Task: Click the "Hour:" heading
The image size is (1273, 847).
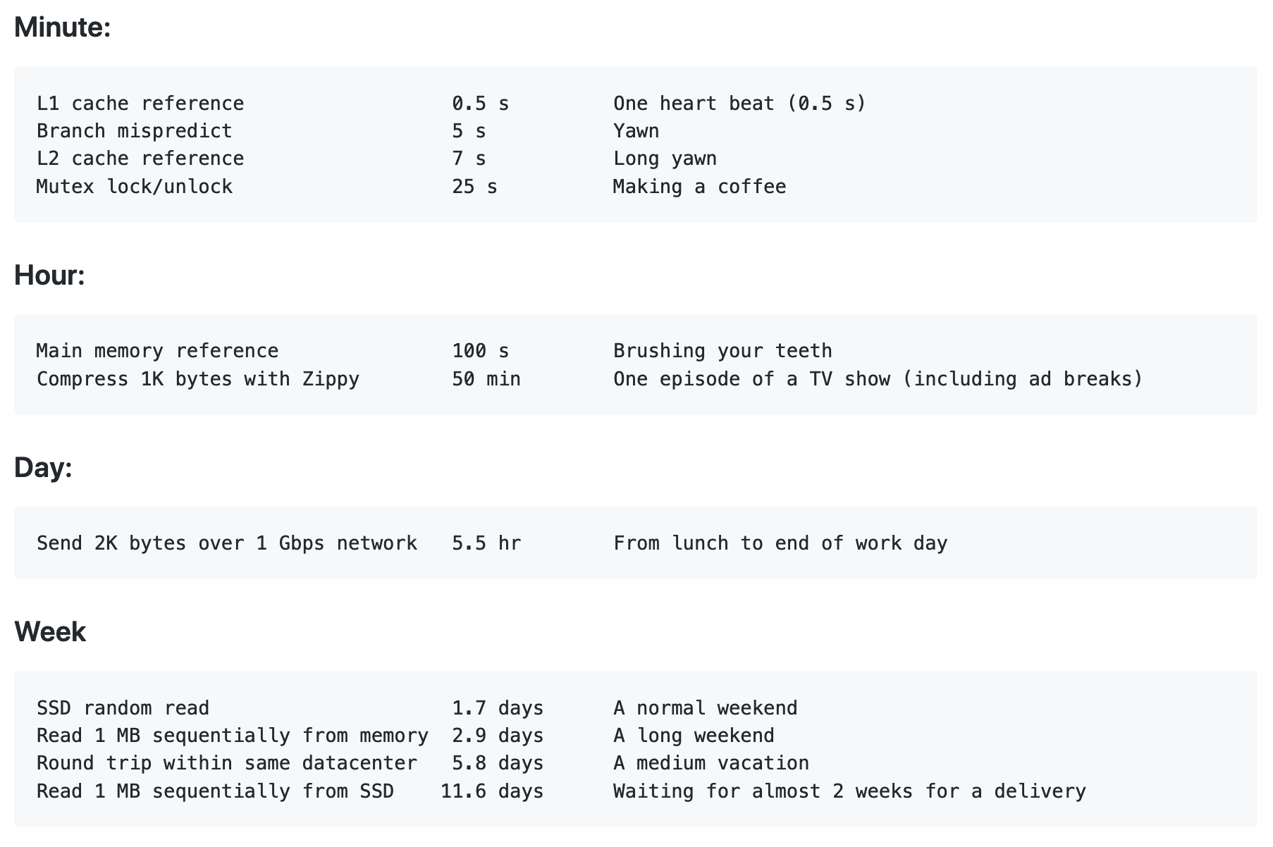Action: (49, 275)
